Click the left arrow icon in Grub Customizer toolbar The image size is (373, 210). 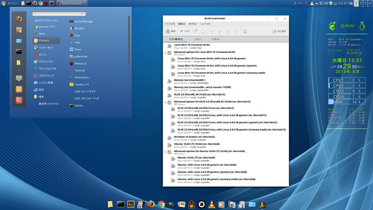pyautogui.click(x=228, y=31)
